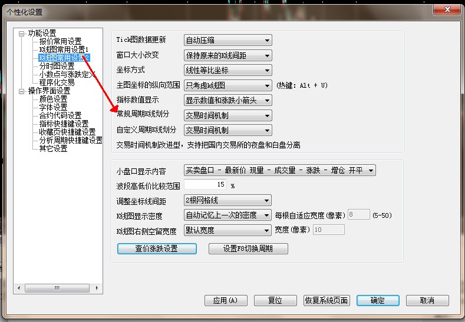Image resolution: width=465 pixels, height=322 pixels.
Task: Select 报价常用设置 in the tree
Action: pos(60,41)
